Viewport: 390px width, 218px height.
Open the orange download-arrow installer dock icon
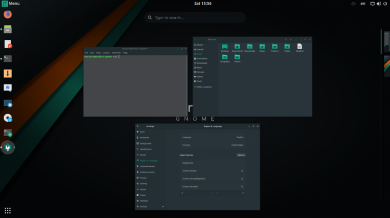[x=8, y=74]
